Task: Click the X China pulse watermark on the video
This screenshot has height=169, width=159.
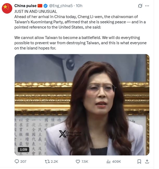Action: [70, 134]
